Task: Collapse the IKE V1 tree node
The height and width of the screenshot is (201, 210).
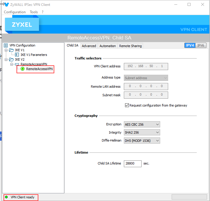Action: (6, 50)
